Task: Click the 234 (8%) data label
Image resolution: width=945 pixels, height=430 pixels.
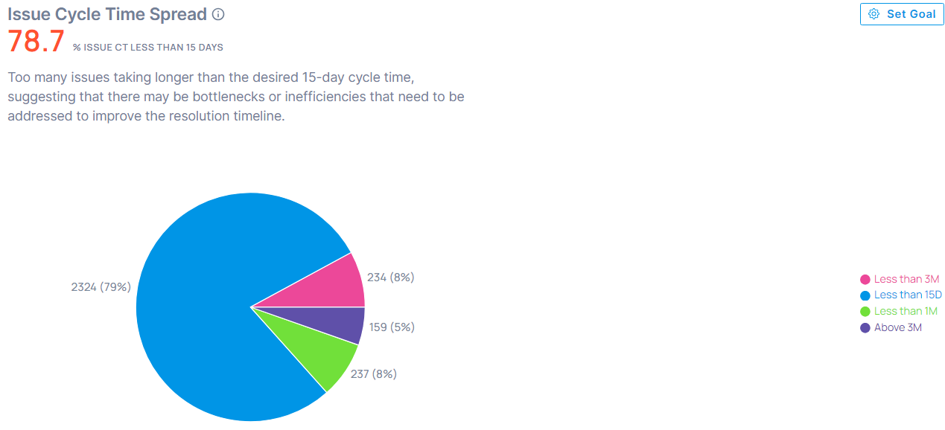Action: [390, 277]
